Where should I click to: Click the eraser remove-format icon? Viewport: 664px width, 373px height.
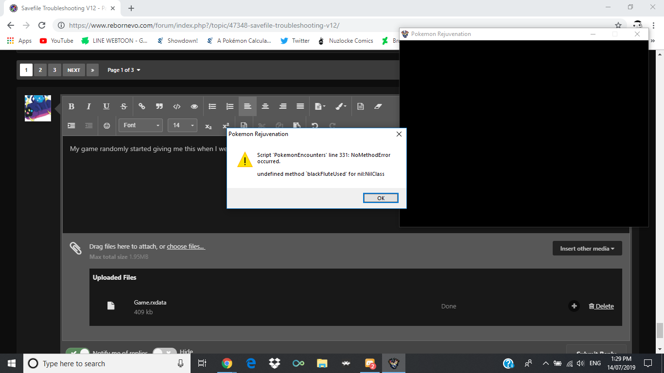378,106
